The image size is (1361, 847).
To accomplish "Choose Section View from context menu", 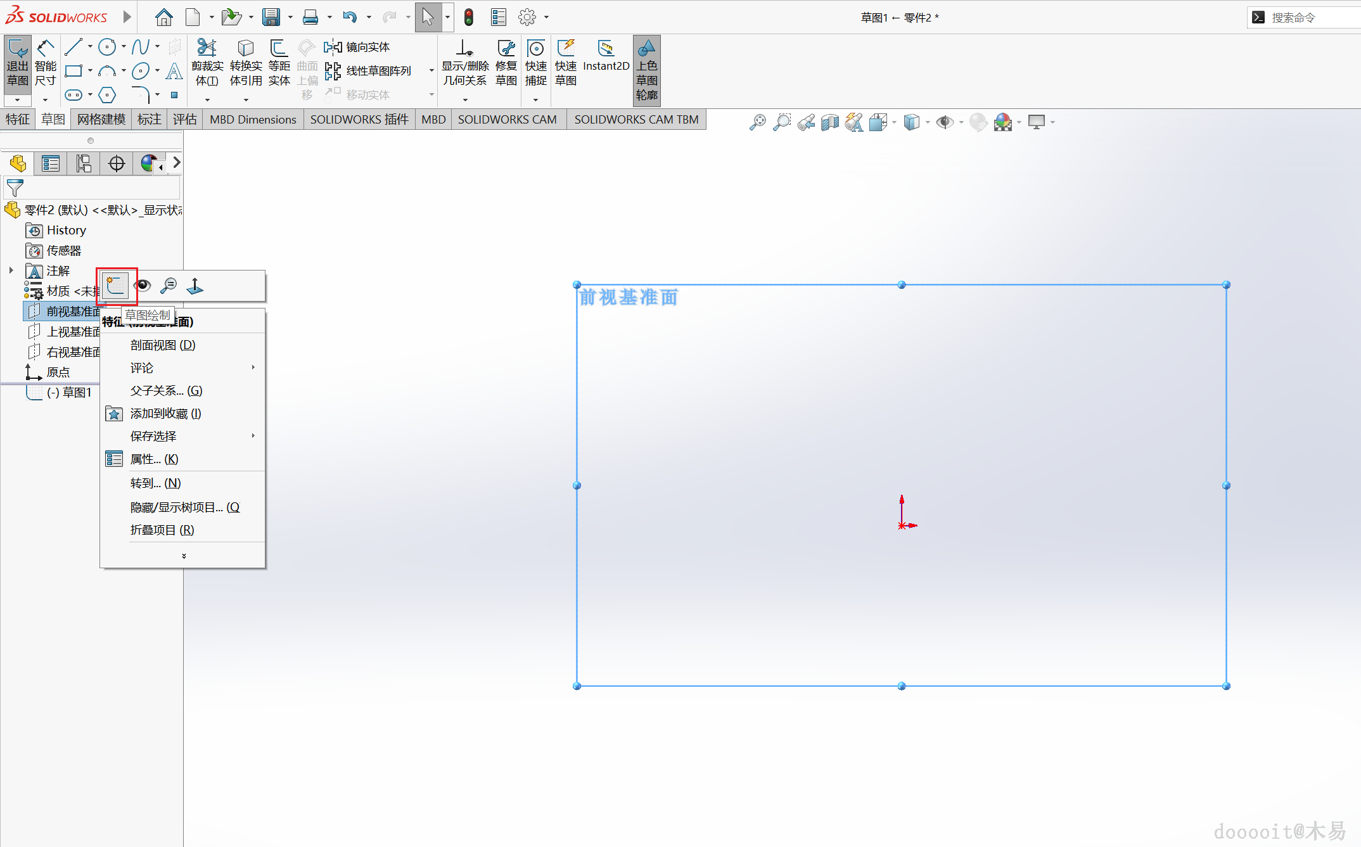I will (163, 345).
